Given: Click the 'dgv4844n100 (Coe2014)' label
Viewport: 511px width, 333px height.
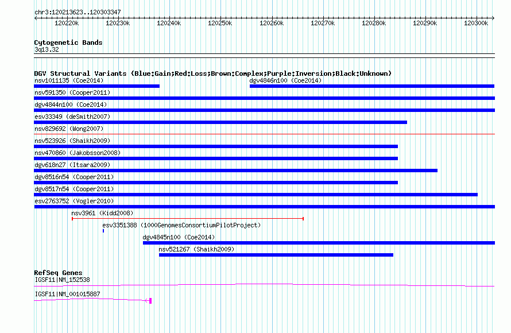Looking at the screenshot, I should click(x=71, y=104).
